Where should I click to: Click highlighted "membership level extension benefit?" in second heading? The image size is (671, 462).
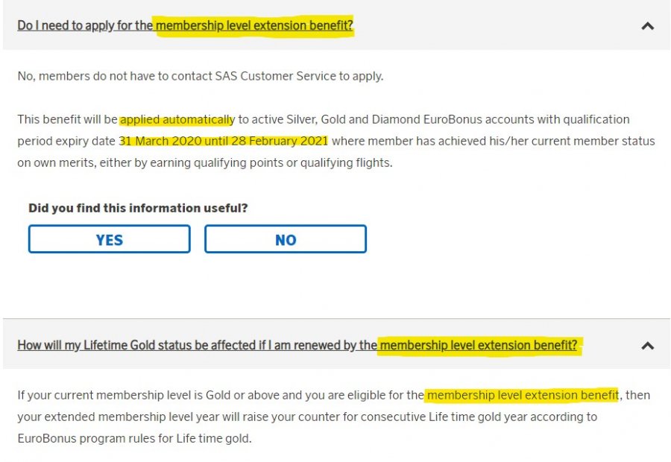(478, 346)
